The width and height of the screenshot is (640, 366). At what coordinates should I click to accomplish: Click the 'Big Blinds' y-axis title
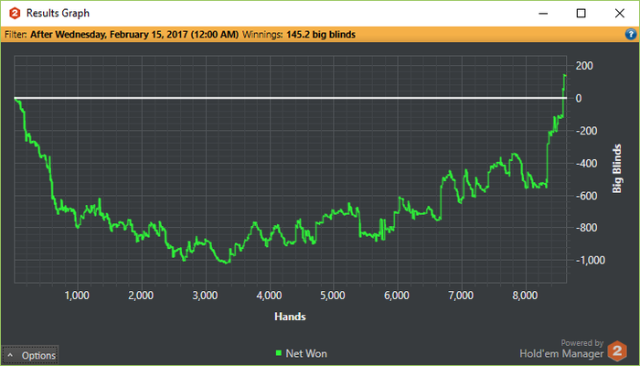click(x=617, y=168)
